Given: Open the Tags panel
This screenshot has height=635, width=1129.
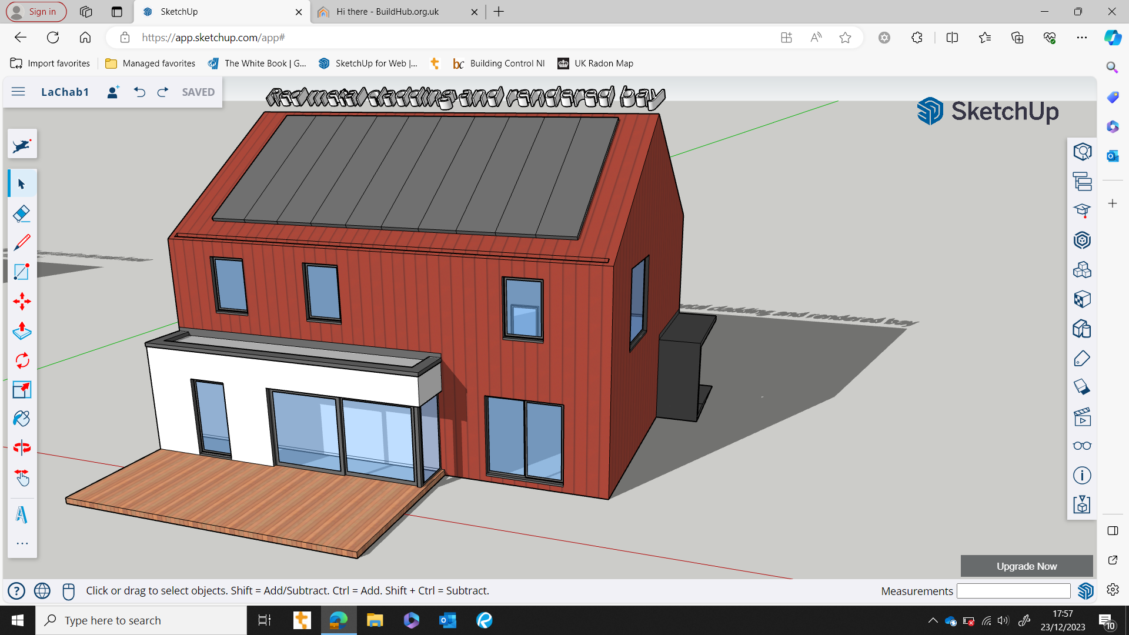Looking at the screenshot, I should pyautogui.click(x=1082, y=358).
